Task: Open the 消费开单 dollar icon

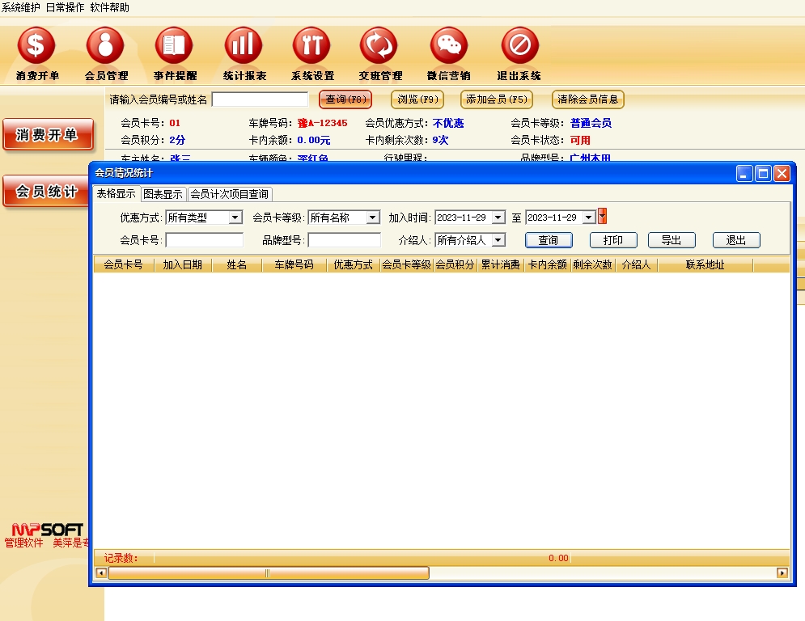Action: click(x=36, y=46)
